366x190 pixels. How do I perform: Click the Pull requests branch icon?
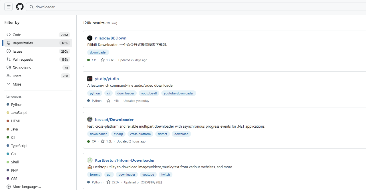tap(9, 59)
